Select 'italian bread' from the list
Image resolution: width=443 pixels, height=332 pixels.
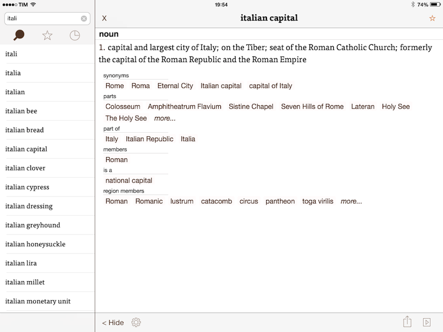(24, 130)
